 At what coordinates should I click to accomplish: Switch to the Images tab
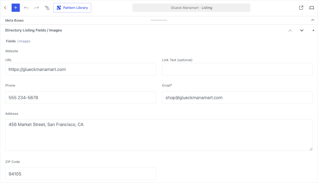(24, 41)
